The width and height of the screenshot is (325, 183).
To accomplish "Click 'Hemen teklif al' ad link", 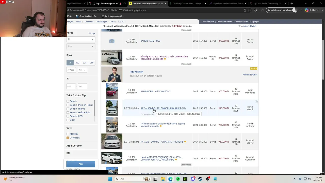I will click(250, 75).
